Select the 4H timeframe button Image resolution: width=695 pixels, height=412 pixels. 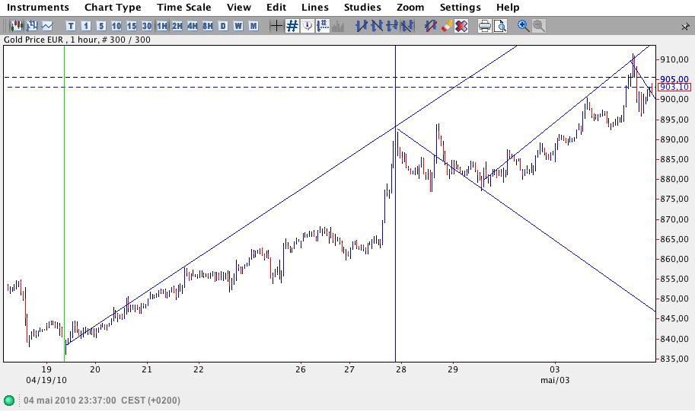click(x=193, y=26)
